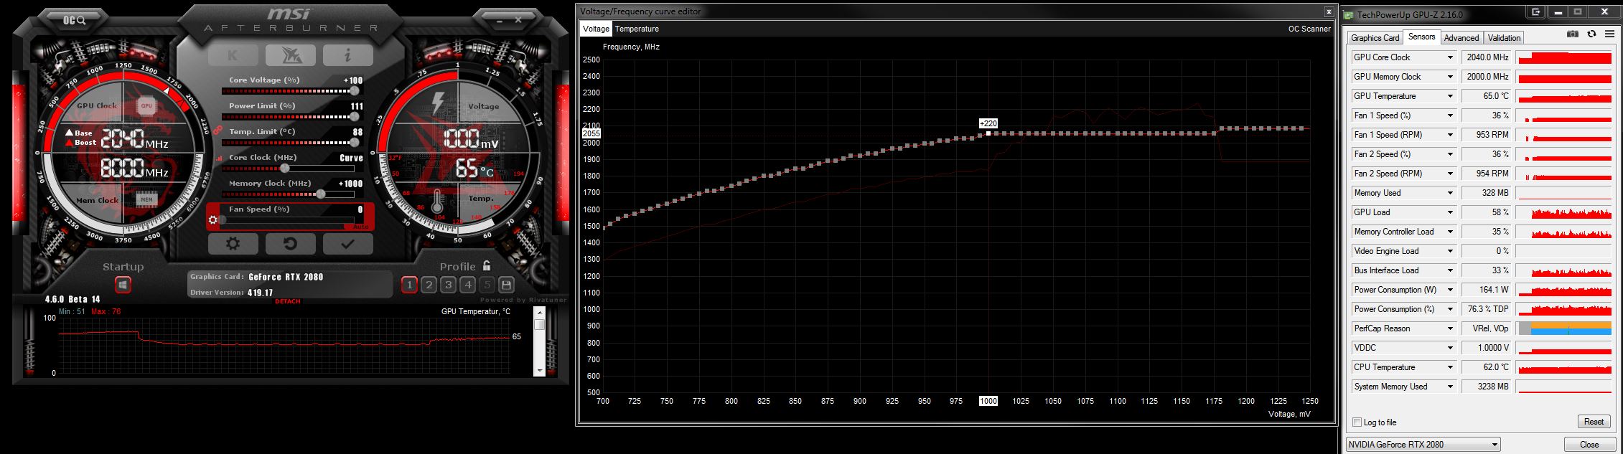This screenshot has width=1623, height=454.
Task: Select Afterburner profile slot 4
Action: click(467, 285)
